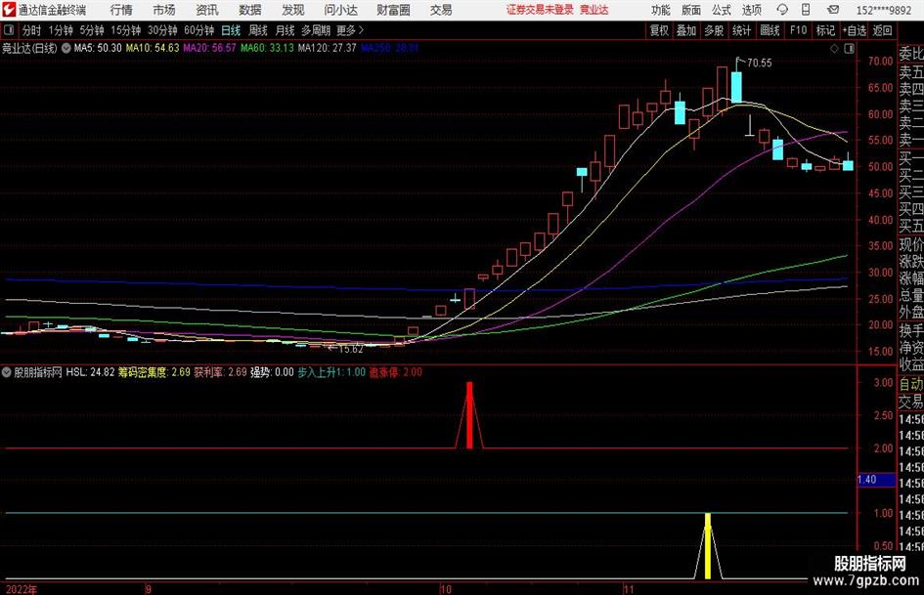Open the 功能 menu
Image resolution: width=924 pixels, height=595 pixels.
pos(661,10)
